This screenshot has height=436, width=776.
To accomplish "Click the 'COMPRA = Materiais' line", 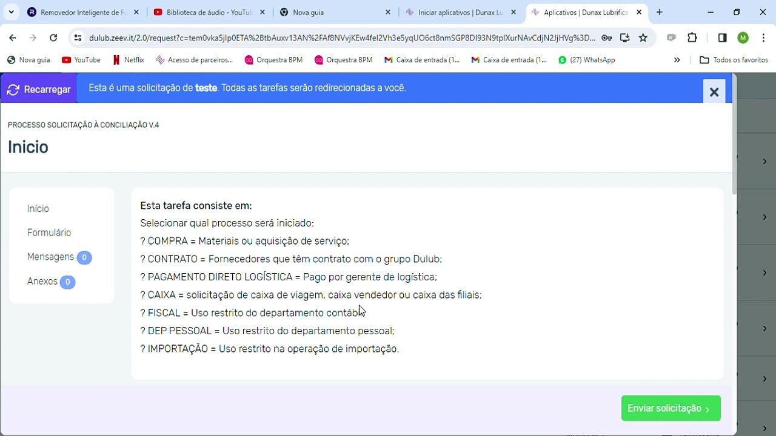I will (245, 241).
